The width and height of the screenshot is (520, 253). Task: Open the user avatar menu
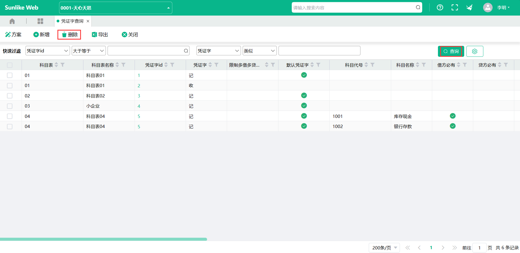[488, 7]
